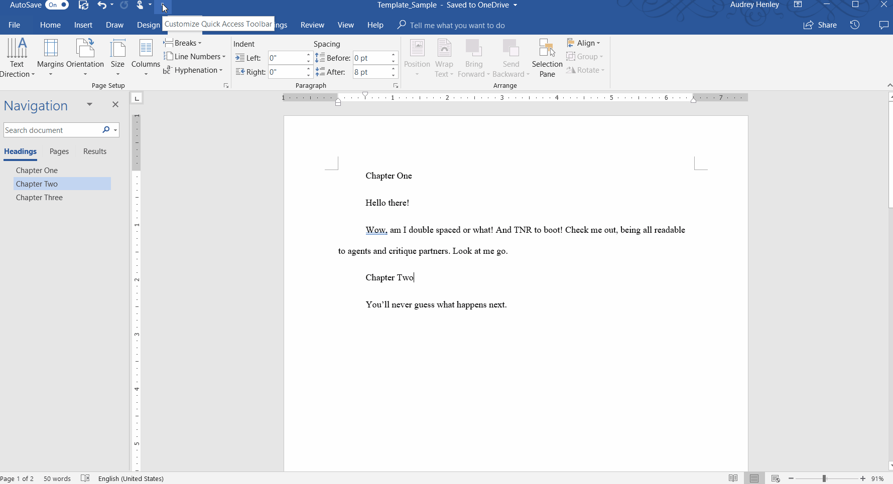Switch to Read Mode view
The width and height of the screenshot is (893, 484).
point(733,478)
